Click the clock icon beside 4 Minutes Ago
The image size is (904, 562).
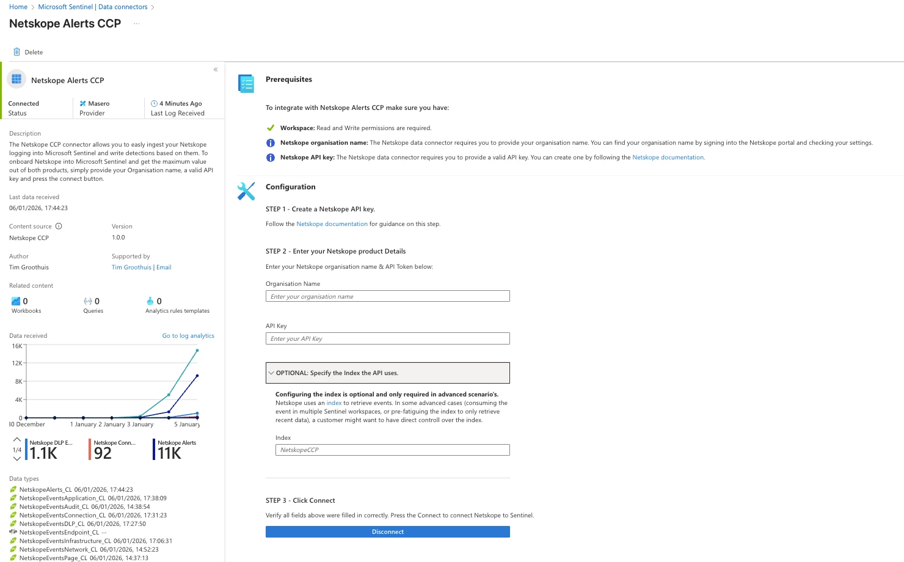(154, 104)
